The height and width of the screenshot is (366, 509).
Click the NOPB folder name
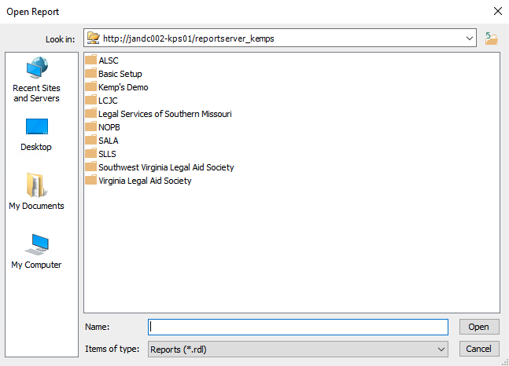(x=109, y=127)
